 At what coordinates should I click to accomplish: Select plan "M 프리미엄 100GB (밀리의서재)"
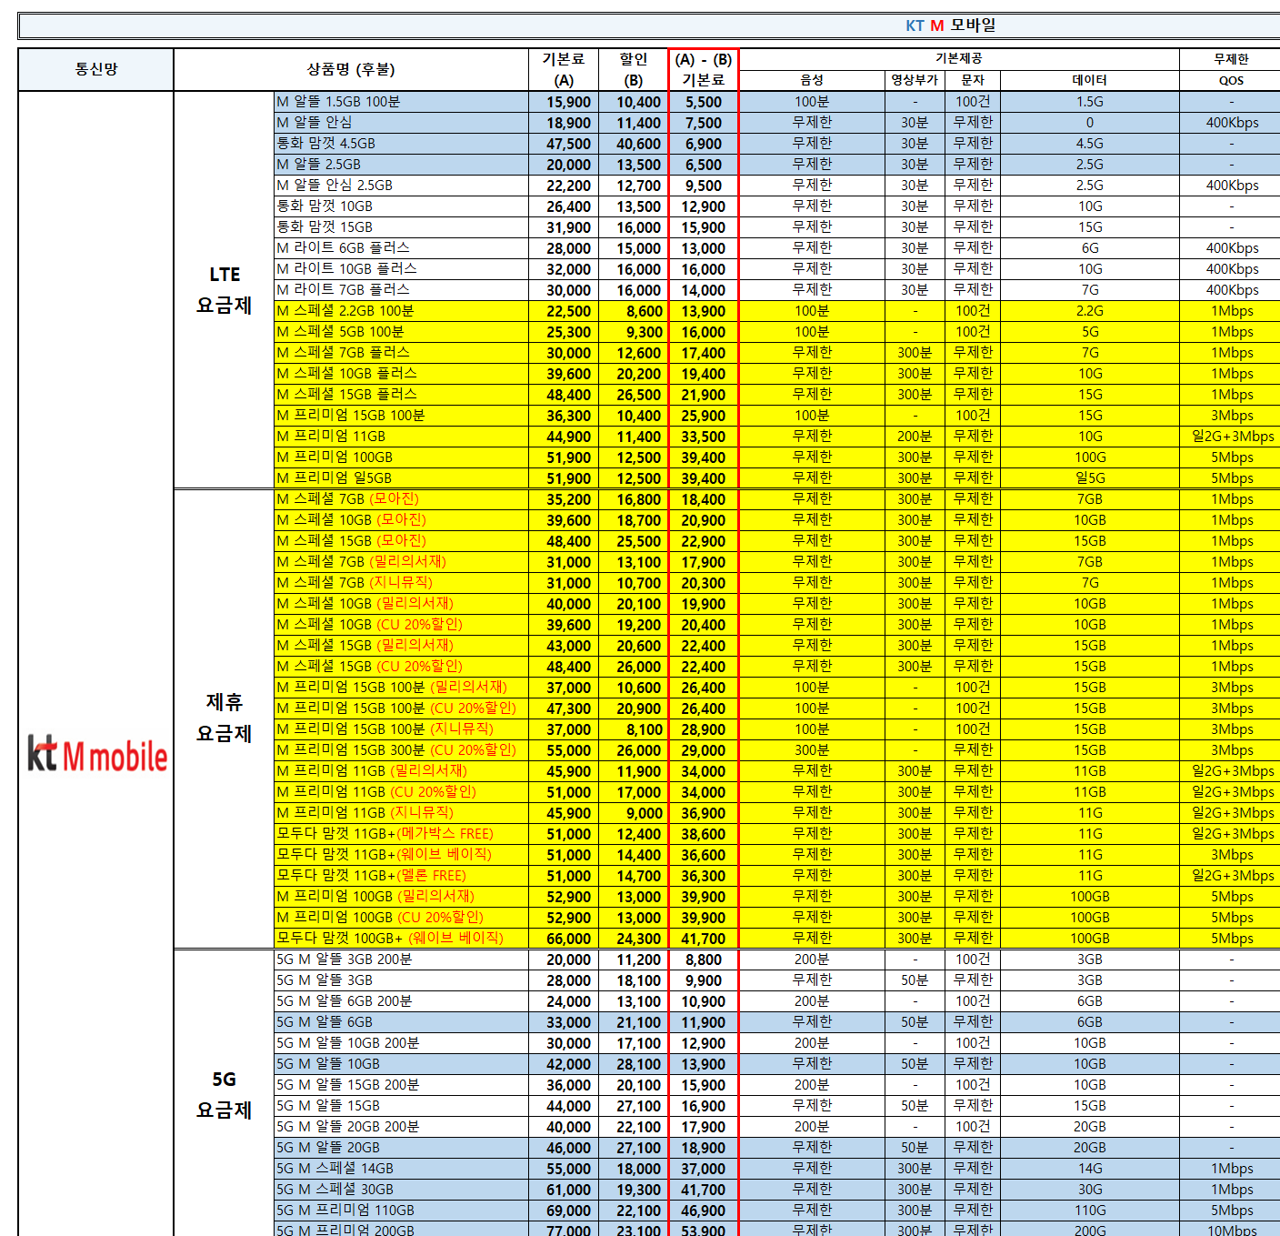click(x=375, y=897)
